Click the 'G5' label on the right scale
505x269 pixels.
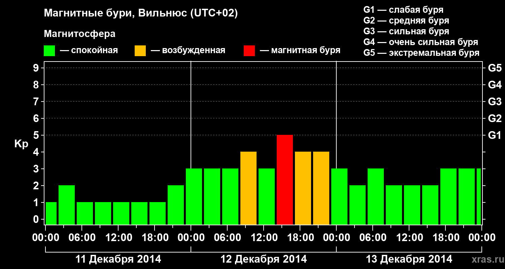pos(495,68)
